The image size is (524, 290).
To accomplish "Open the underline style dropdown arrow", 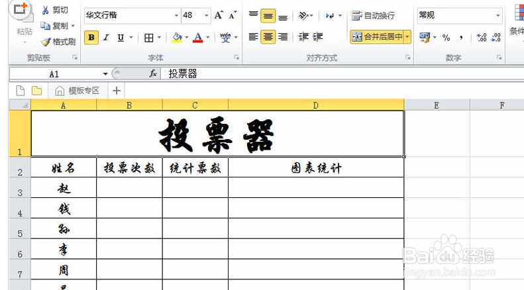I will pos(131,38).
